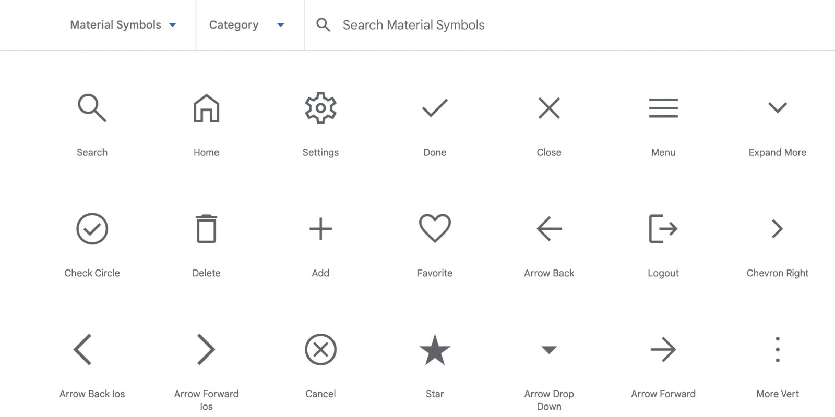Select the Menu hamburger icon
835x417 pixels.
pyautogui.click(x=663, y=108)
